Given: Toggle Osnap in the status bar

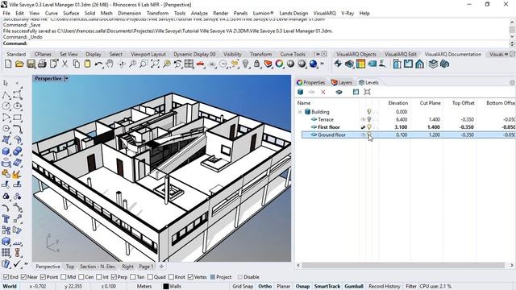Looking at the screenshot, I should [302, 287].
